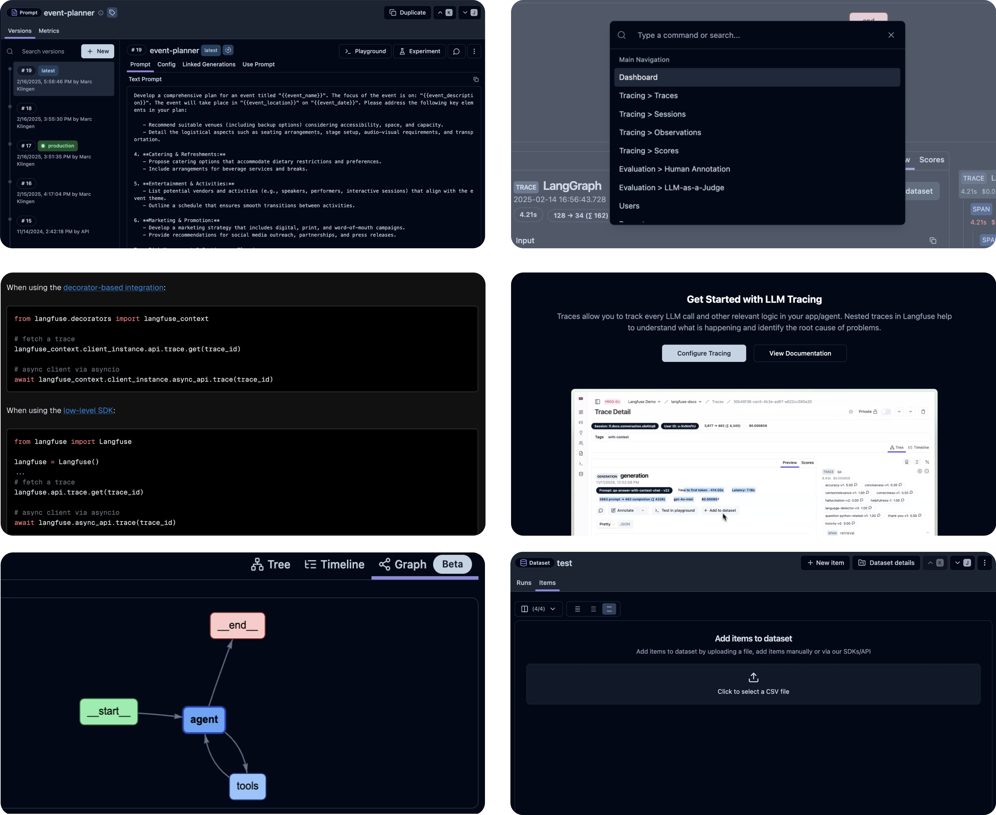This screenshot has width=996, height=815.
Task: Open the three-dot menu on prompt header
Action: 474,51
